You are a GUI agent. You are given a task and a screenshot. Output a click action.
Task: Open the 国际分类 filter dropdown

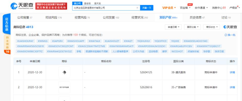(x=192, y=27)
